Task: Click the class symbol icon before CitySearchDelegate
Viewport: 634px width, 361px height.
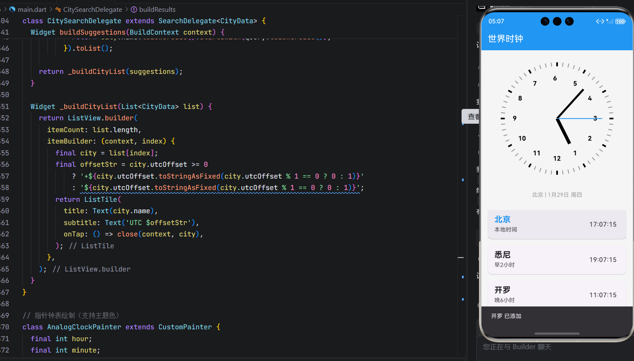Action: point(58,9)
